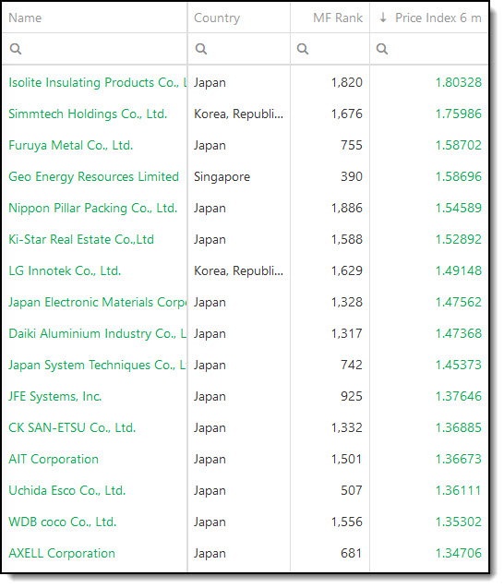This screenshot has height=588, width=504.
Task: Click the search icon under Country column
Action: [201, 49]
